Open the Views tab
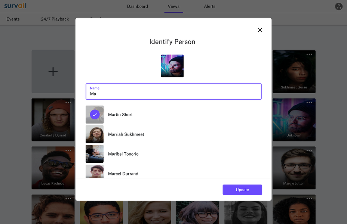The height and width of the screenshot is (224, 347). tap(173, 6)
